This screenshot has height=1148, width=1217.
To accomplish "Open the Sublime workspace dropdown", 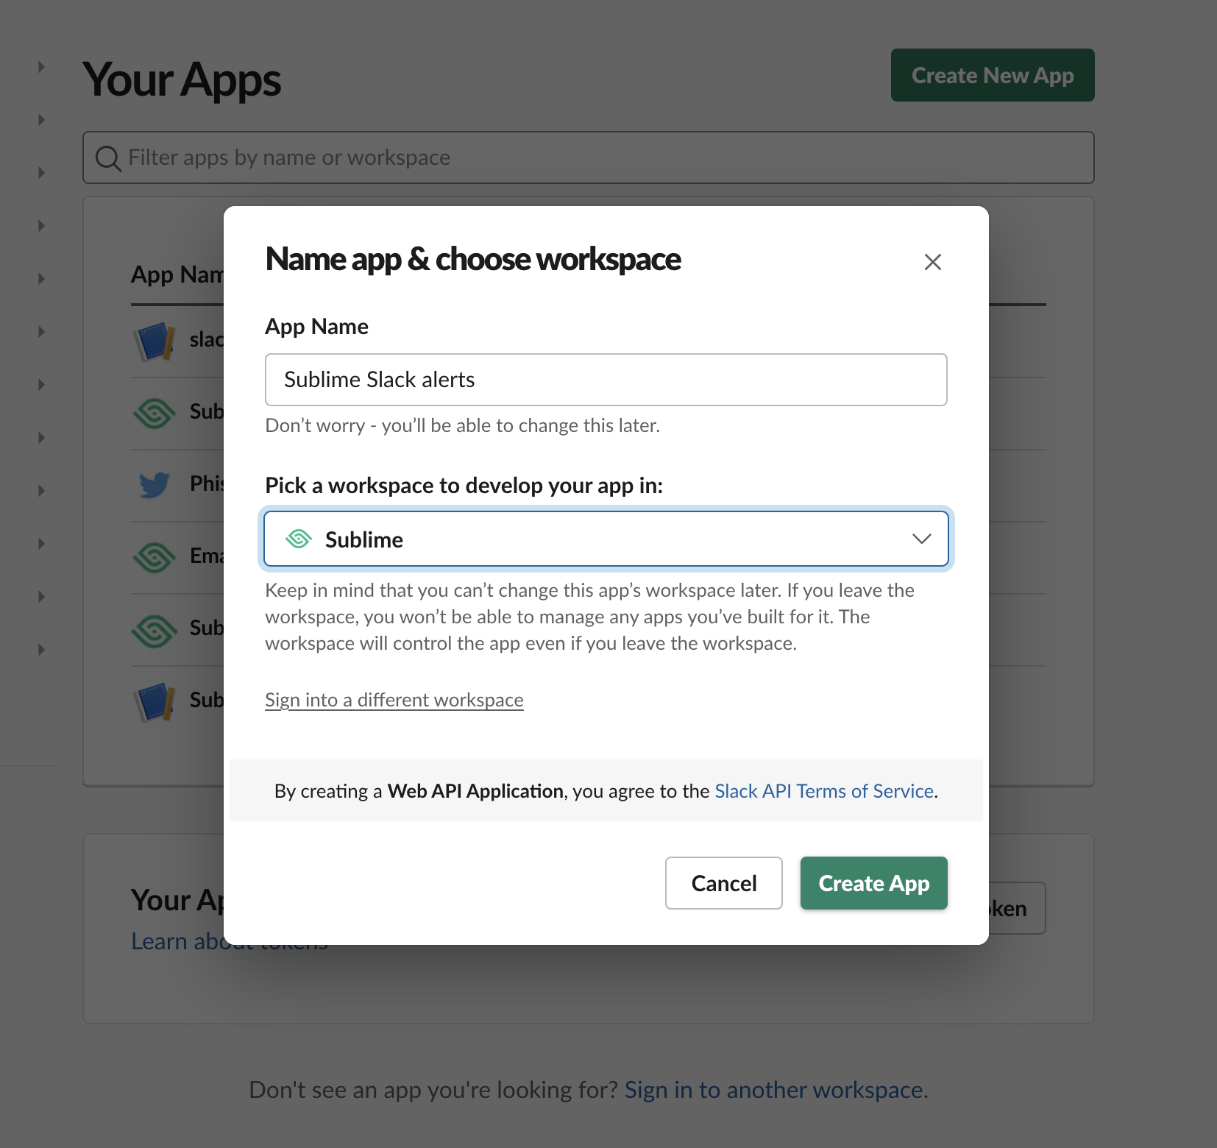I will click(x=606, y=539).
